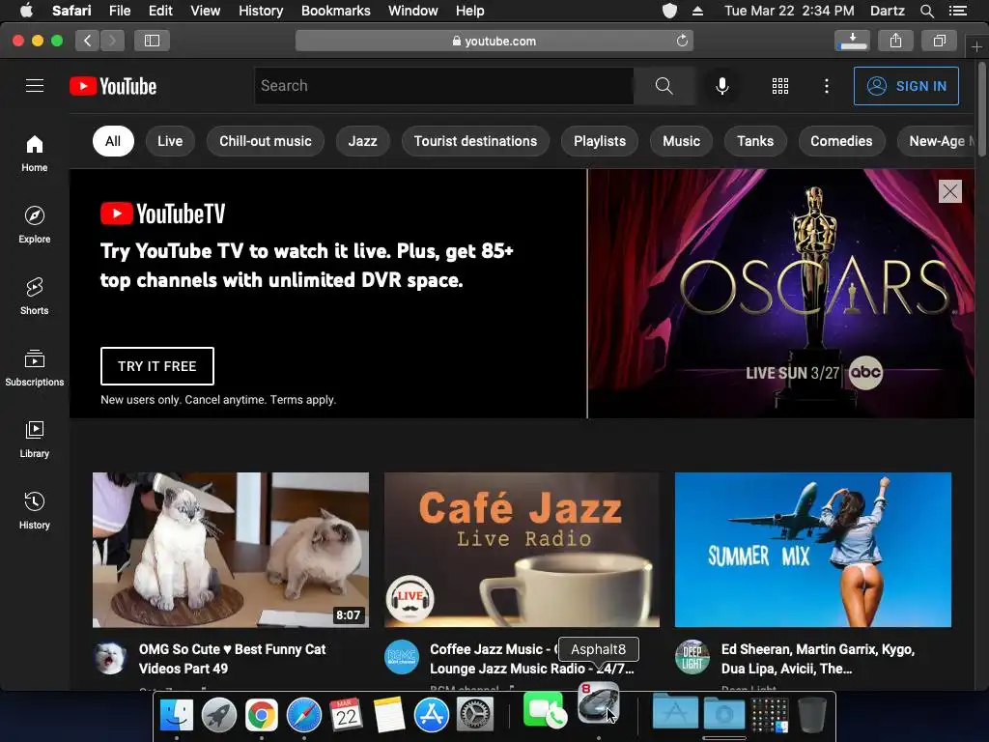Open the YouTube hamburger guide menu
The width and height of the screenshot is (989, 742).
pos(35,86)
